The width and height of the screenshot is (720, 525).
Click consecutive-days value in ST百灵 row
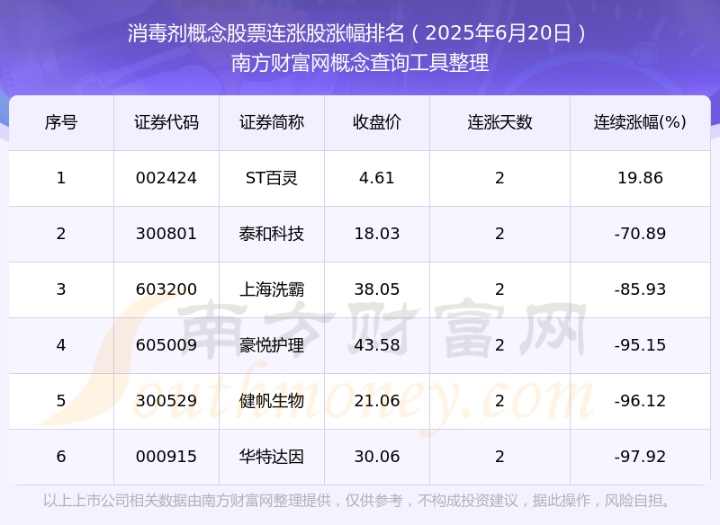click(x=499, y=178)
